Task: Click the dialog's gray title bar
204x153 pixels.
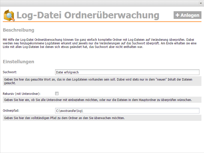Action: click(x=100, y=3)
